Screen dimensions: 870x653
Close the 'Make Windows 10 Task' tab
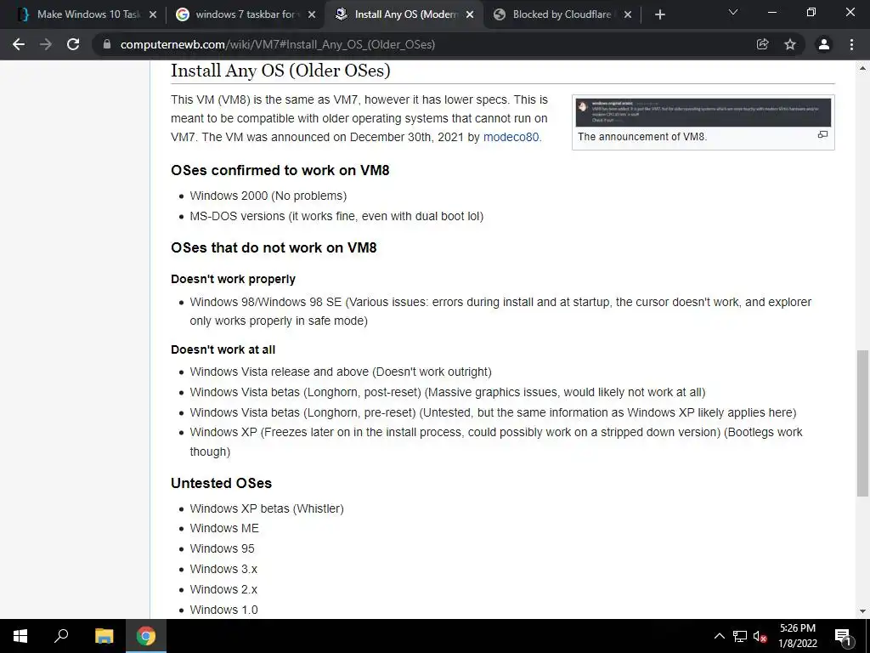[153, 15]
